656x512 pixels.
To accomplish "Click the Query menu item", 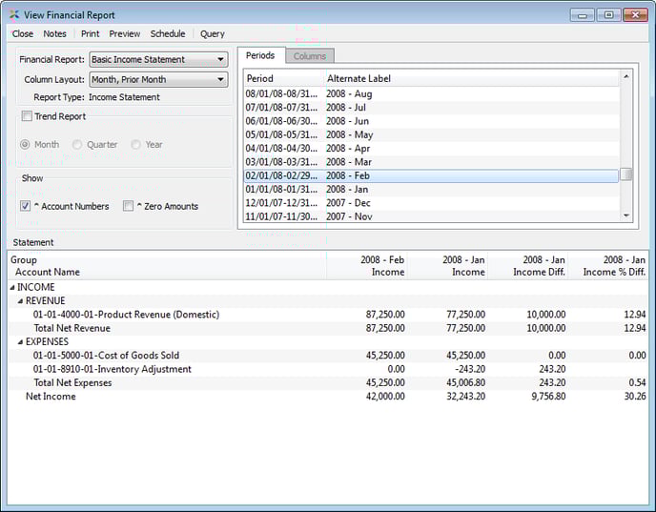I will point(212,34).
